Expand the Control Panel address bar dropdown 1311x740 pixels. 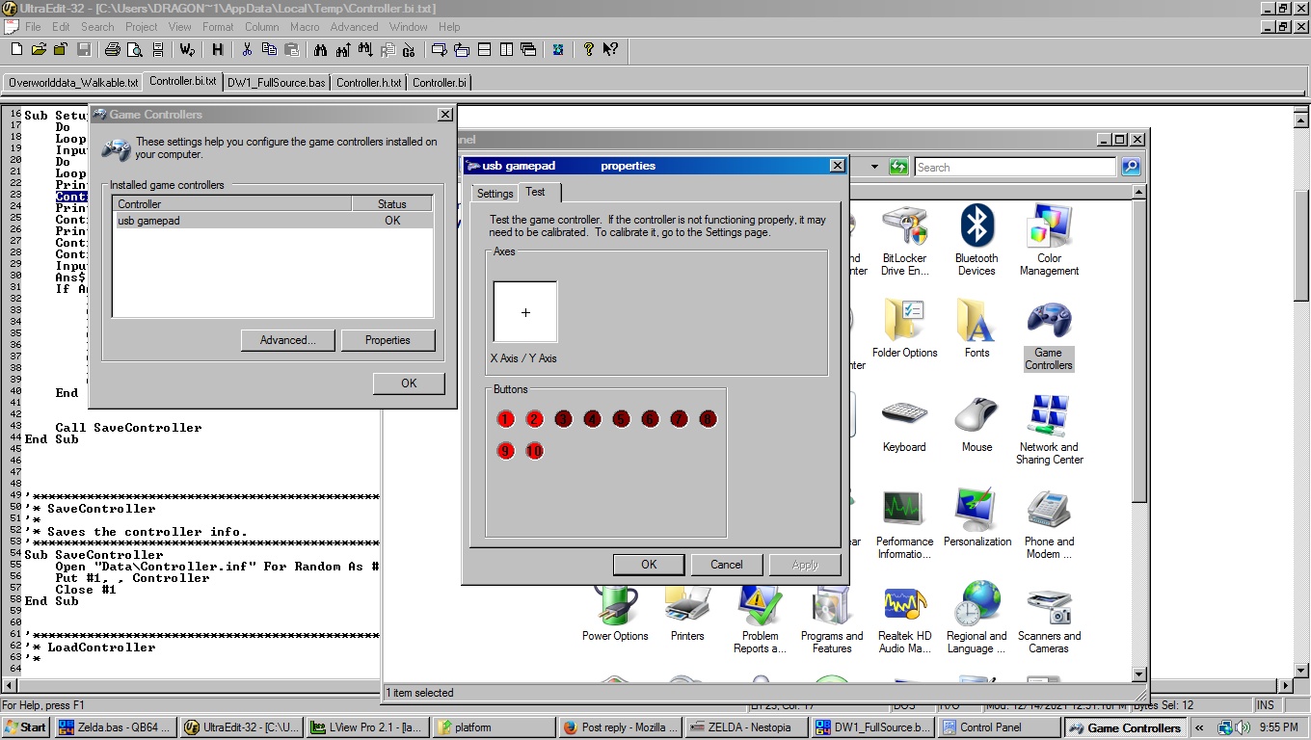click(x=874, y=167)
